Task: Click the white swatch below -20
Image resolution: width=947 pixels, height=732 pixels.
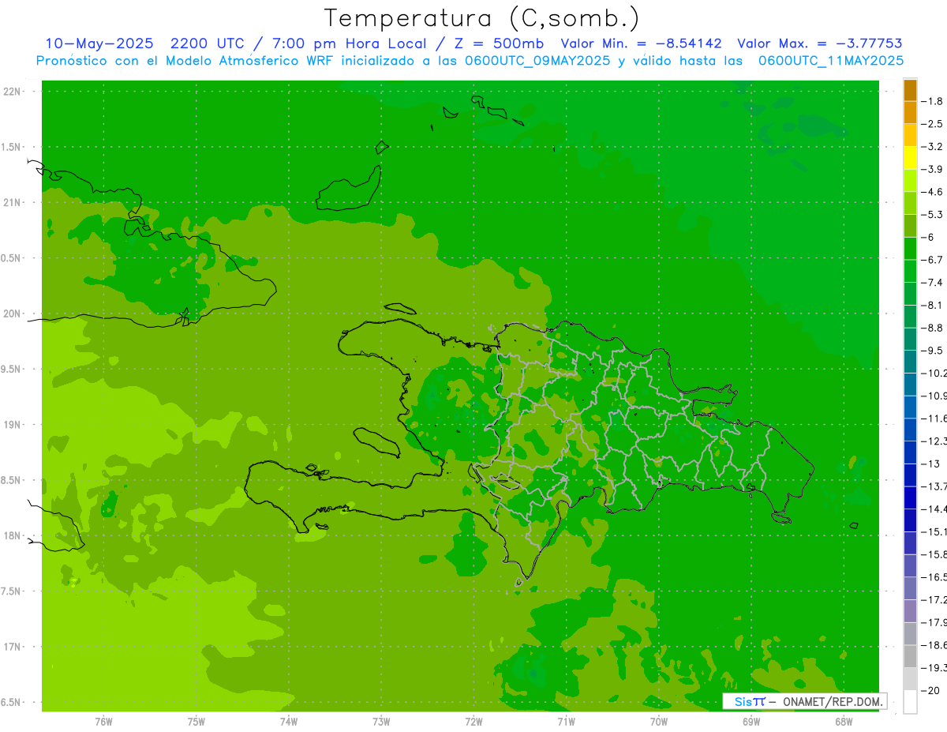Action: 910,701
